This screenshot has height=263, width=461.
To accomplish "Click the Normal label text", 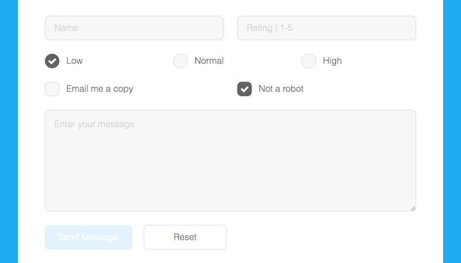I will [x=209, y=61].
